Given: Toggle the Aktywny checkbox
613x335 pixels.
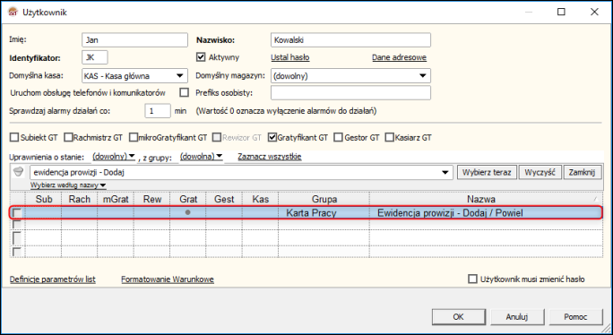Looking at the screenshot, I should coord(201,57).
